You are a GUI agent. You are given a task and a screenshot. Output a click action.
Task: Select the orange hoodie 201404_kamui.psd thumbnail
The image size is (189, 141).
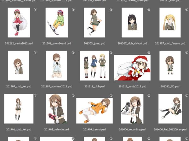pos(94,111)
